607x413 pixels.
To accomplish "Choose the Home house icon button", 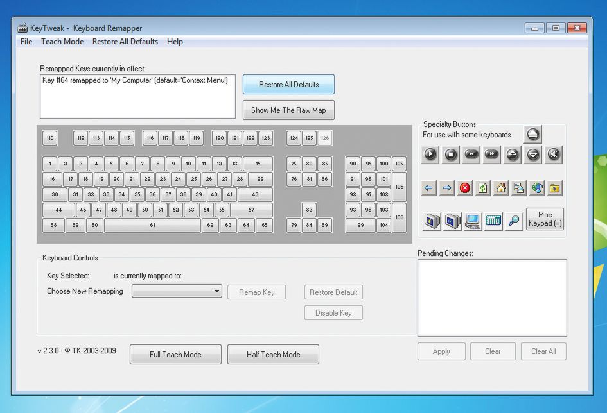I will (x=501, y=188).
